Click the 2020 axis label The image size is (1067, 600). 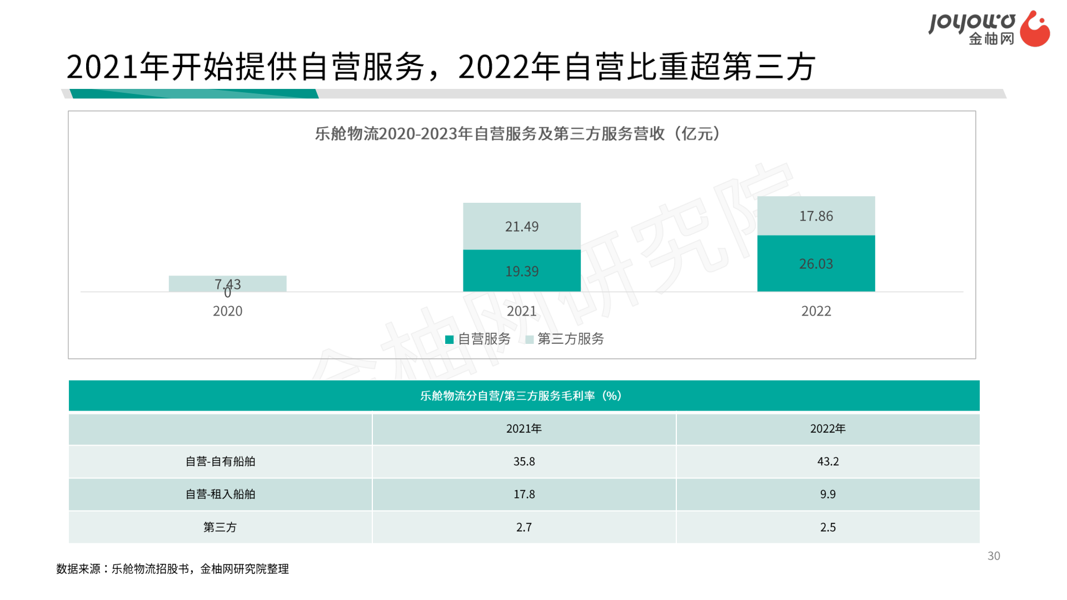pyautogui.click(x=228, y=311)
